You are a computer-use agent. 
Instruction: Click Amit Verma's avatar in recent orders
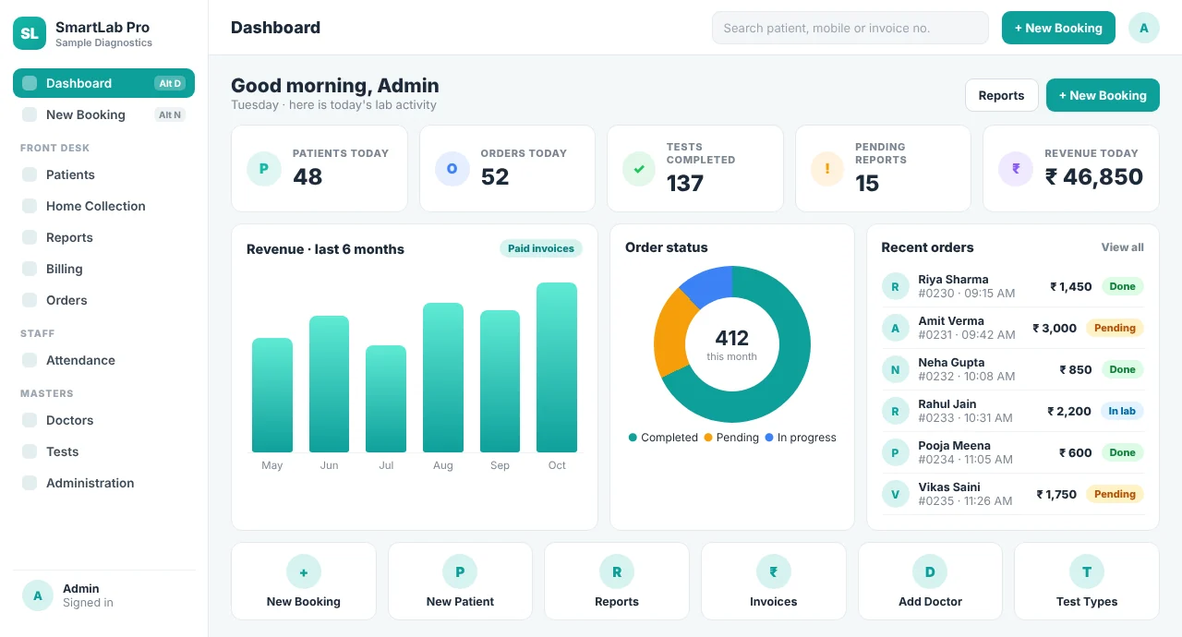[895, 328]
